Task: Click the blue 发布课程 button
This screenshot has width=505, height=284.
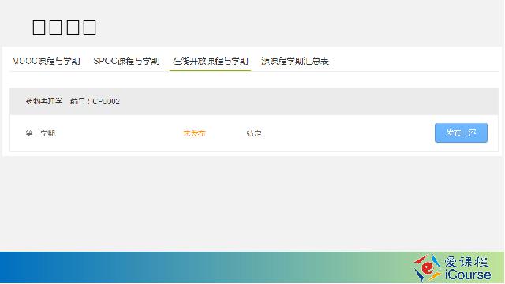Action: click(x=461, y=133)
